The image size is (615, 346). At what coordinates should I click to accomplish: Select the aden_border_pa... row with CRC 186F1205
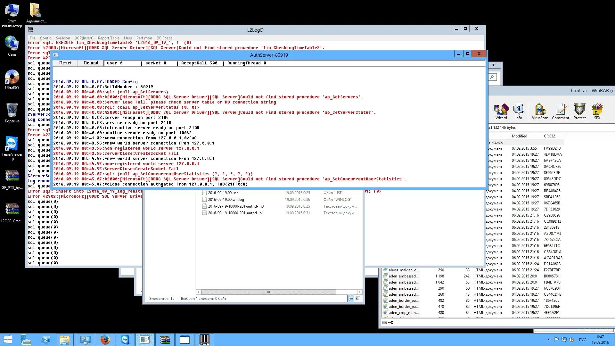(x=472, y=301)
